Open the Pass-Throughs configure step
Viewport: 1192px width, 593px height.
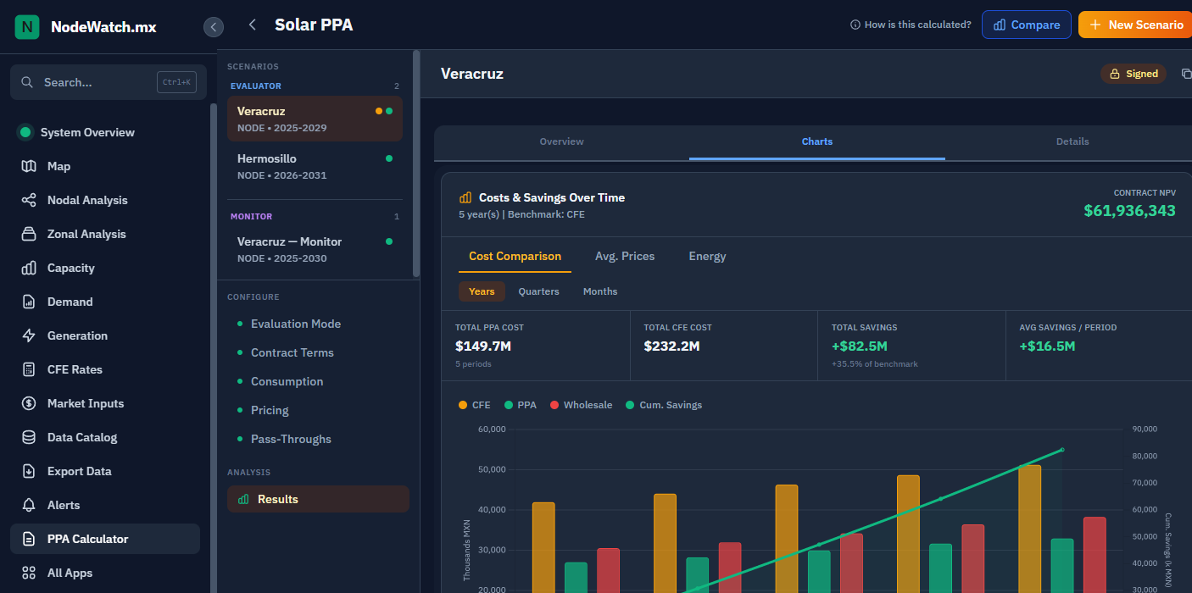click(291, 439)
